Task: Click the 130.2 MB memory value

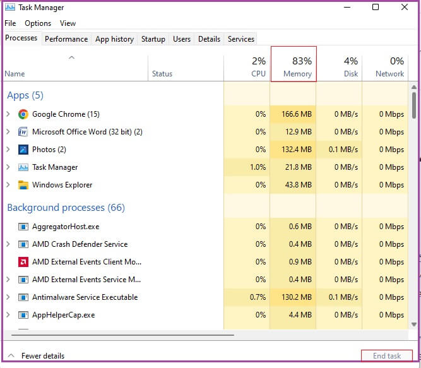Action: point(297,297)
